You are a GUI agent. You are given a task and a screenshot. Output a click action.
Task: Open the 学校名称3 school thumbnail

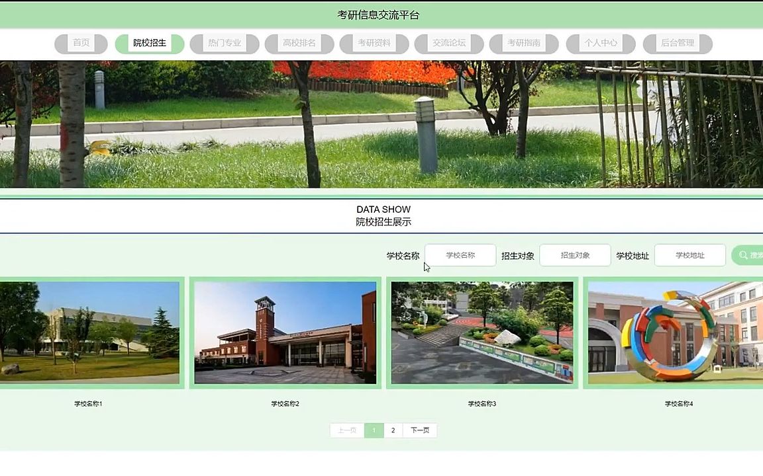click(482, 333)
